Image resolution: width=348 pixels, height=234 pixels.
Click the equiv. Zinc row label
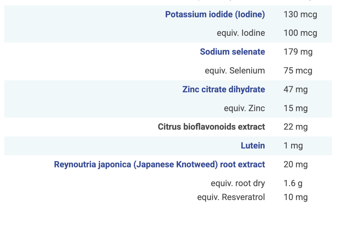click(244, 108)
